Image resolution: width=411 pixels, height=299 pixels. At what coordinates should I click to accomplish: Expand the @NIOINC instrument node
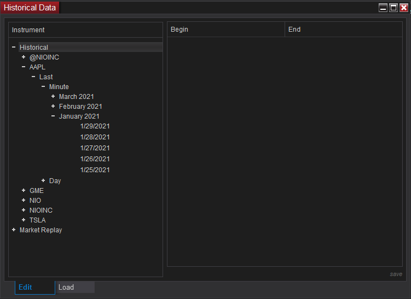[x=24, y=57]
